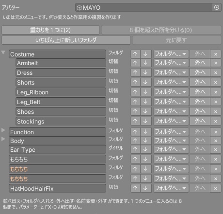Viewport: 223px width, 214px height.
Task: Click 重なりを１つに(2) merge button
Action: pos(50,30)
